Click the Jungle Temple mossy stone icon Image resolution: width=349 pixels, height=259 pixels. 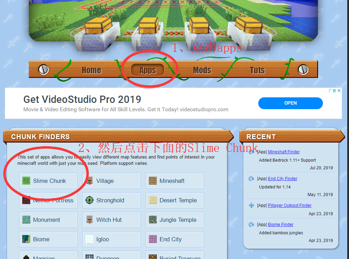tap(153, 220)
